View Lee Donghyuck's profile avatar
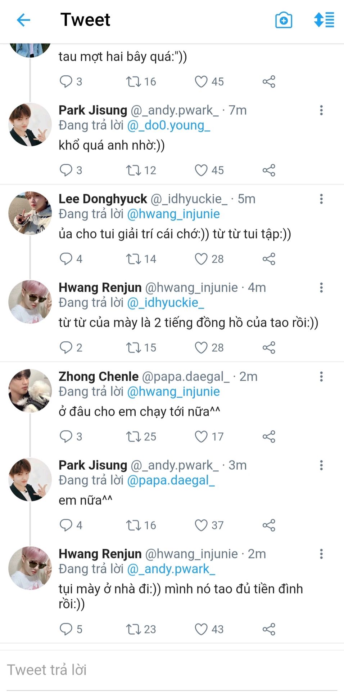The width and height of the screenshot is (344, 692). coord(30,213)
